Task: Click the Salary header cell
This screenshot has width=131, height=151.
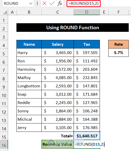Action: pos(58,44)
